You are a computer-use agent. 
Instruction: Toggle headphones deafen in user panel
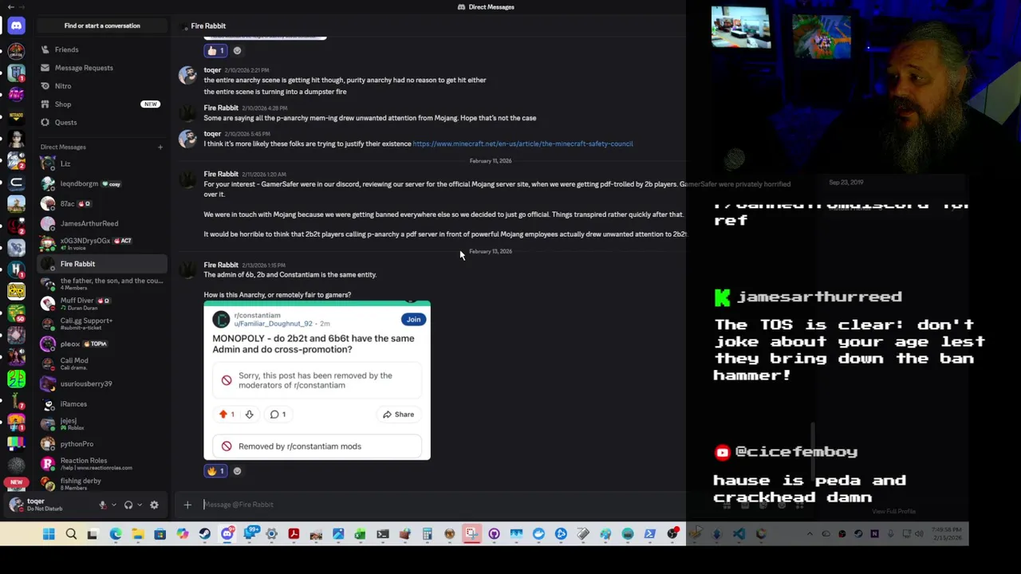(x=128, y=505)
